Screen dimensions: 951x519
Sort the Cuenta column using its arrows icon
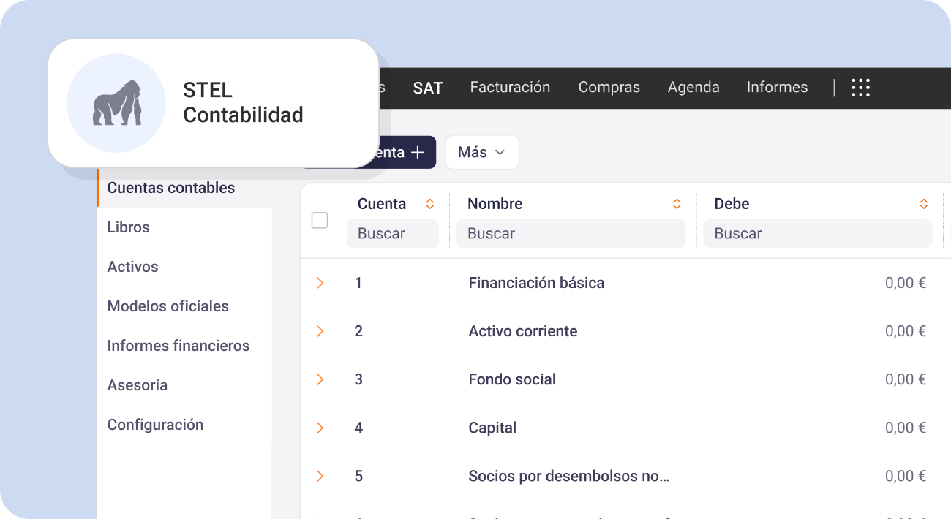coord(429,204)
